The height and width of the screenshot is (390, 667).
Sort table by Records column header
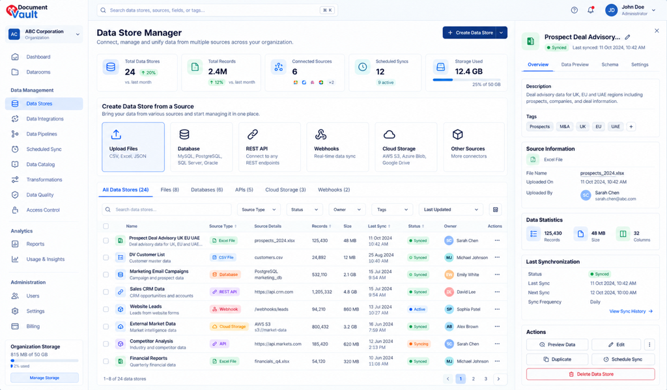click(321, 227)
